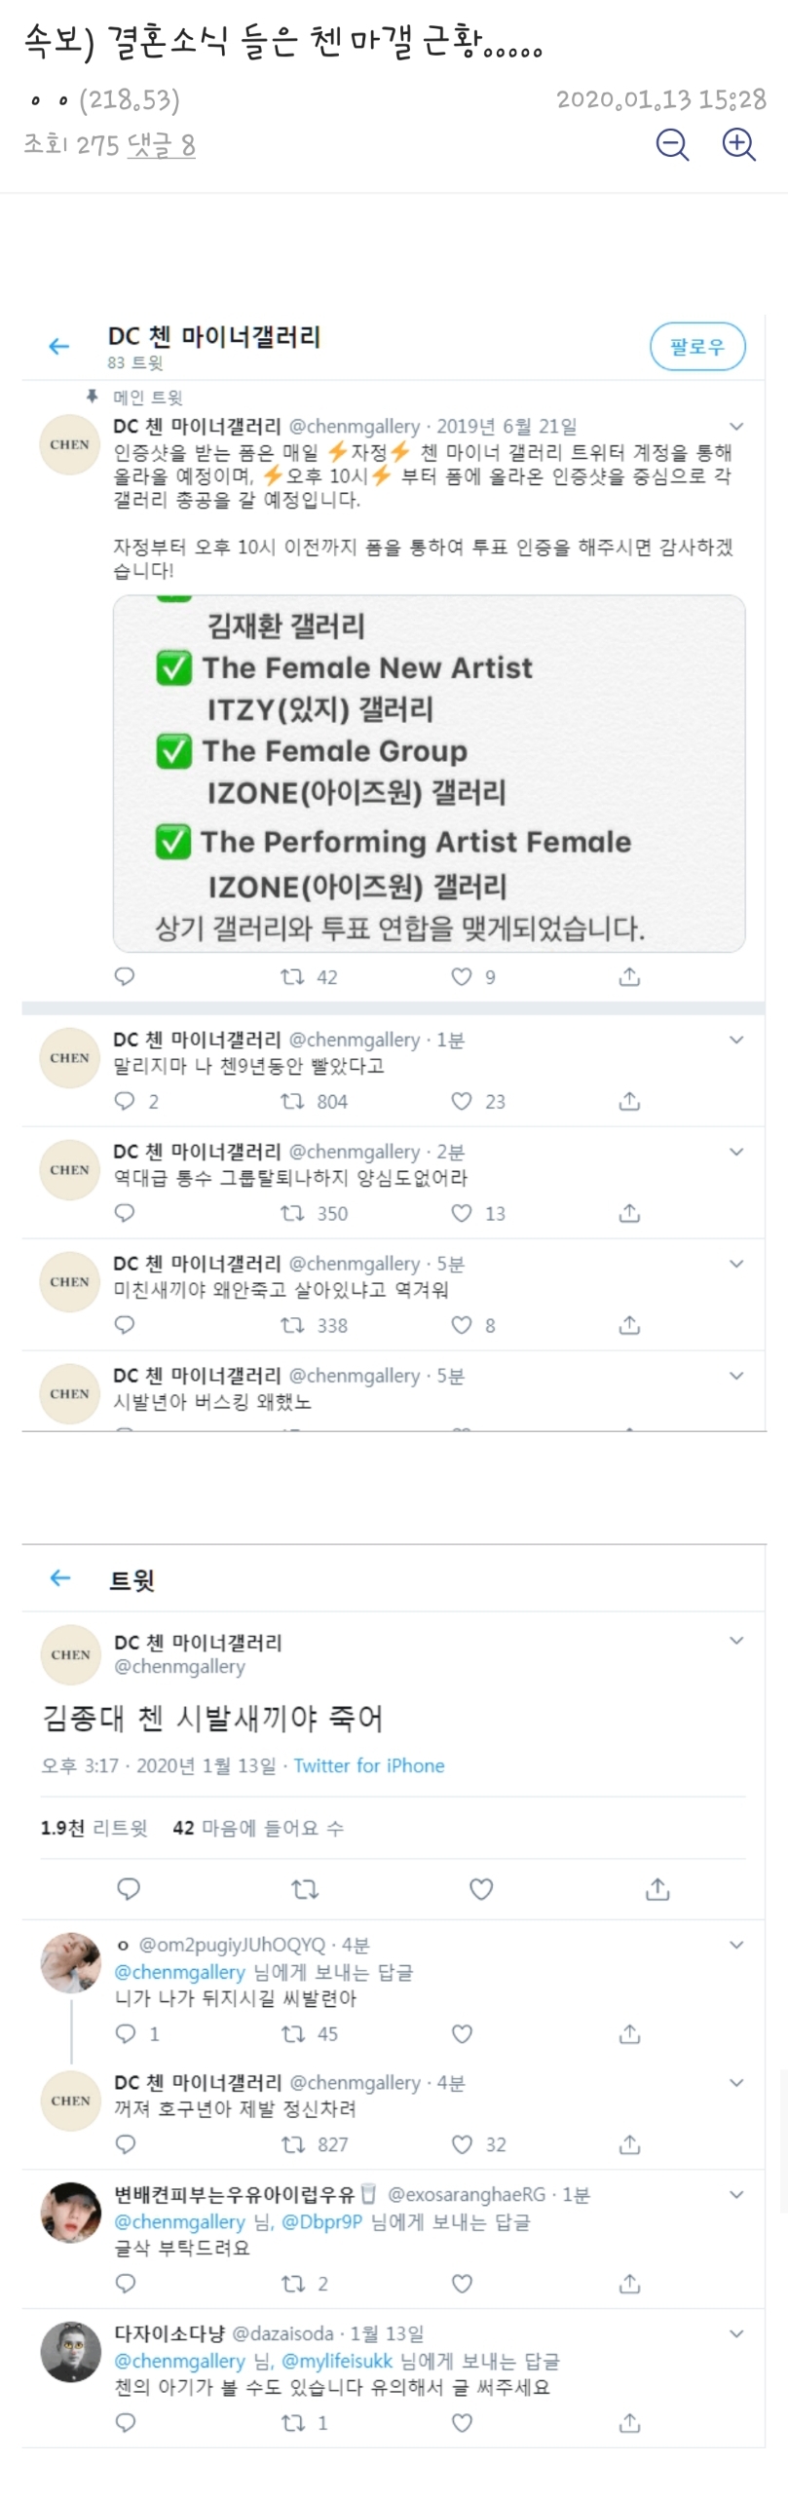Screen dimensions: 788x2500
Task: Open the 댓글 8 comments link
Action: (161, 145)
